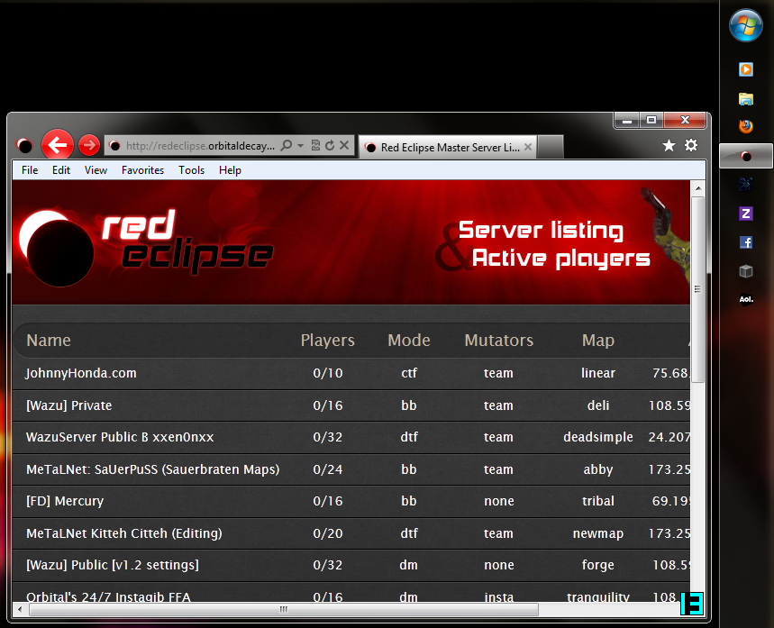Refresh the Red Eclipse page

tap(330, 145)
